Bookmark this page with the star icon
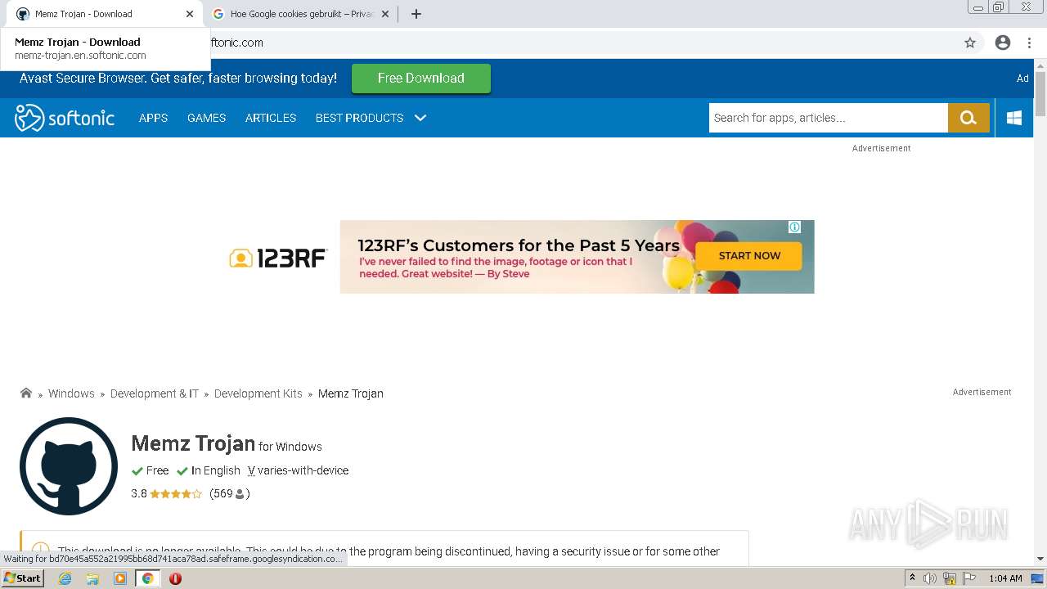 pos(970,43)
